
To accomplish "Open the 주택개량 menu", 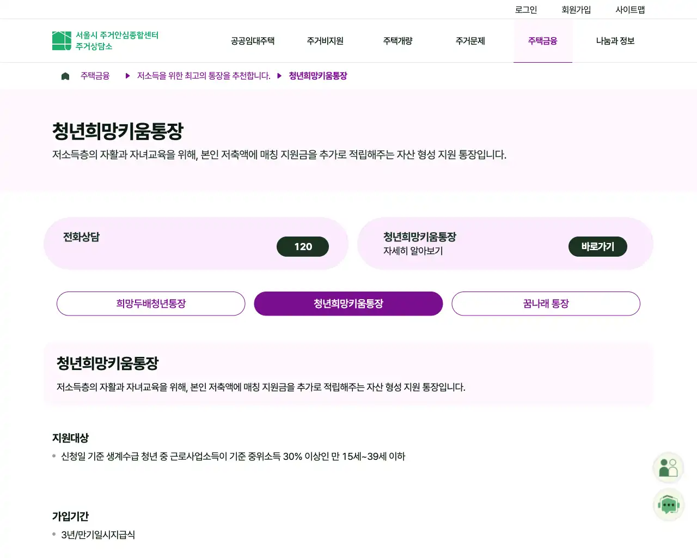I will point(398,41).
